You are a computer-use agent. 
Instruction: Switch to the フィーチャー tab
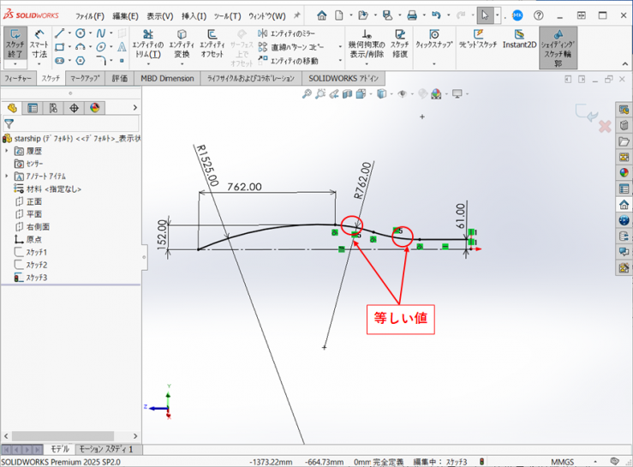[x=18, y=78]
